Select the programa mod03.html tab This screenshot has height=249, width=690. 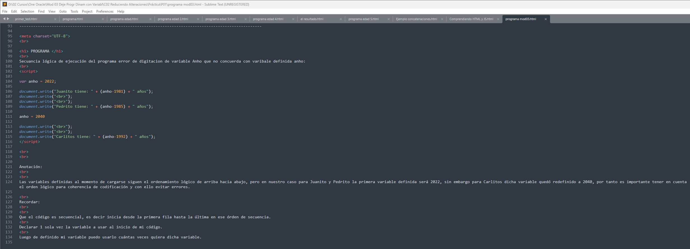pos(521,19)
